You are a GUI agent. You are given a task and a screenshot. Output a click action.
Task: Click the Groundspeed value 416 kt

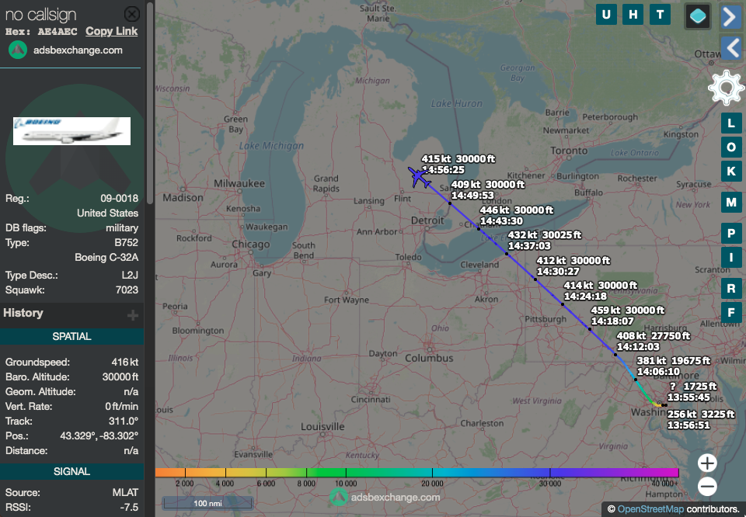pos(125,362)
